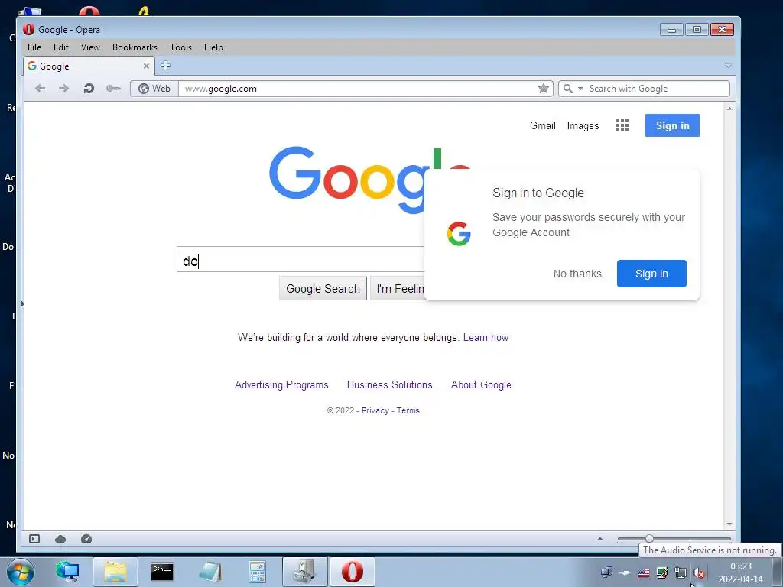
Task: Open the closed tabs dropdown arrow
Action: click(728, 66)
